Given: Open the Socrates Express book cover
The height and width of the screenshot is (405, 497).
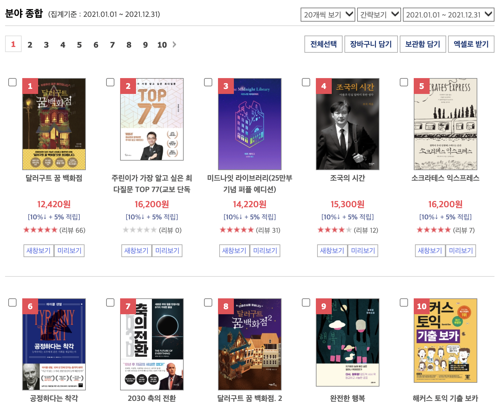Looking at the screenshot, I should click(446, 124).
